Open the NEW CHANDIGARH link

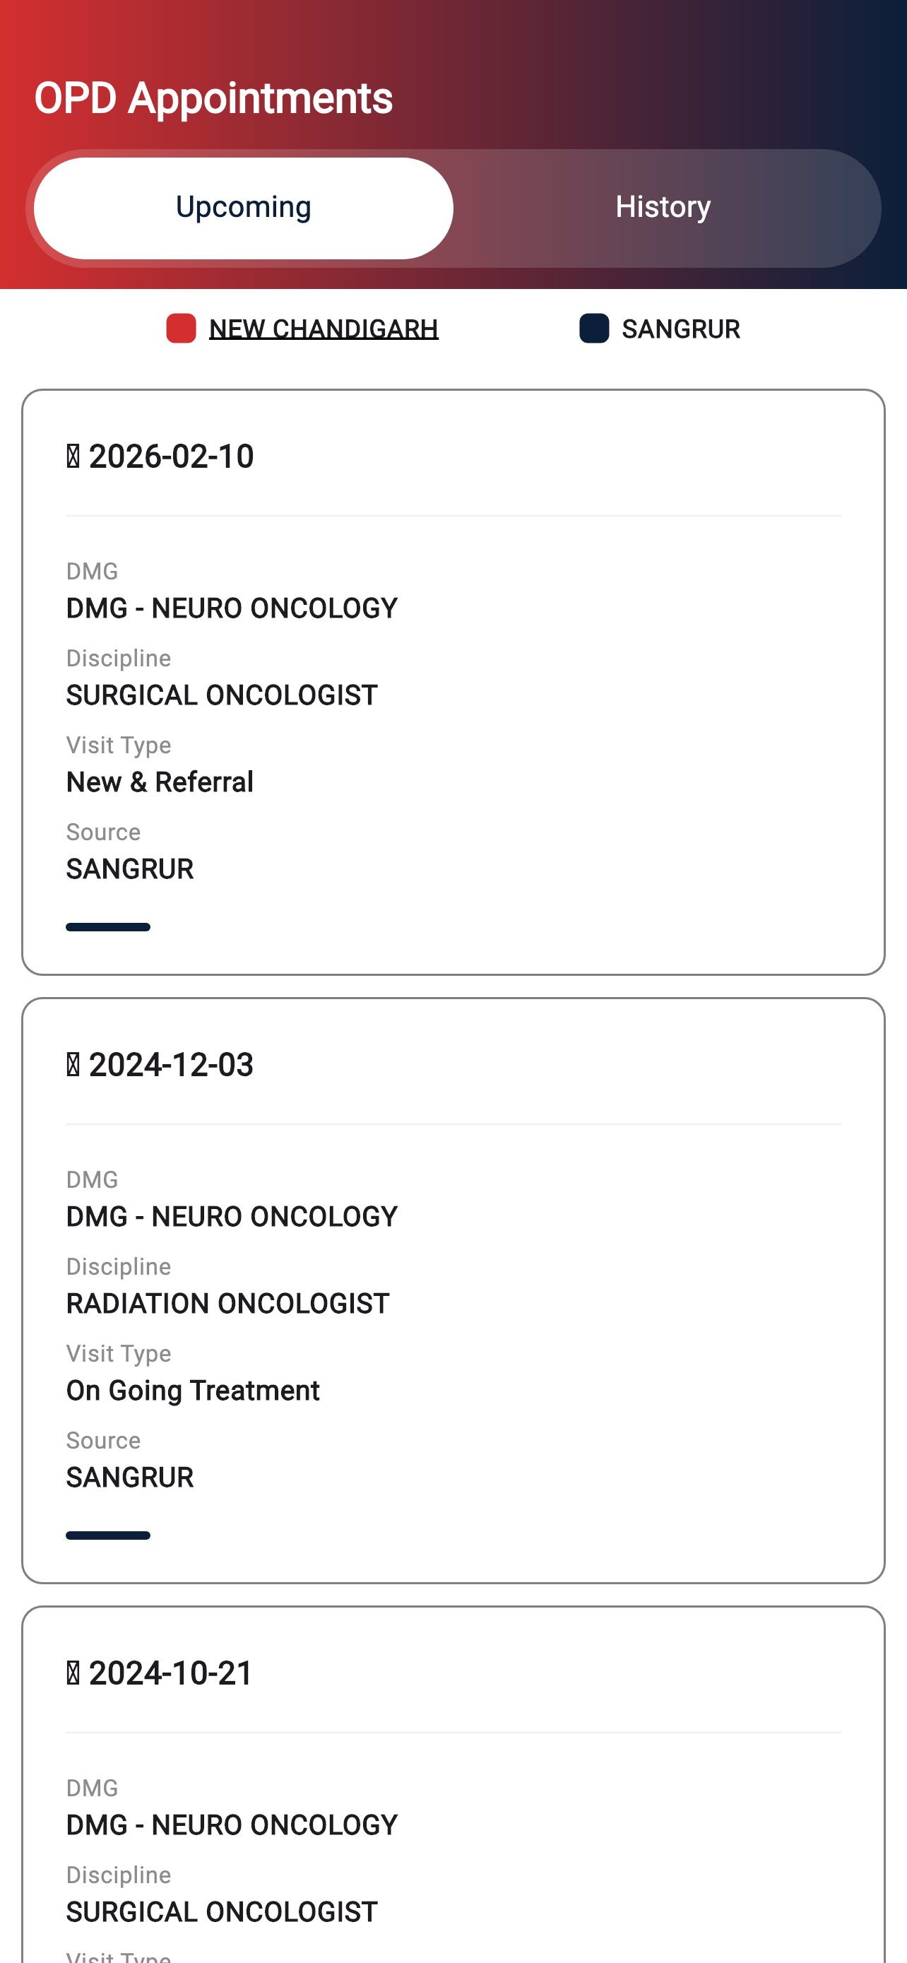coord(324,329)
